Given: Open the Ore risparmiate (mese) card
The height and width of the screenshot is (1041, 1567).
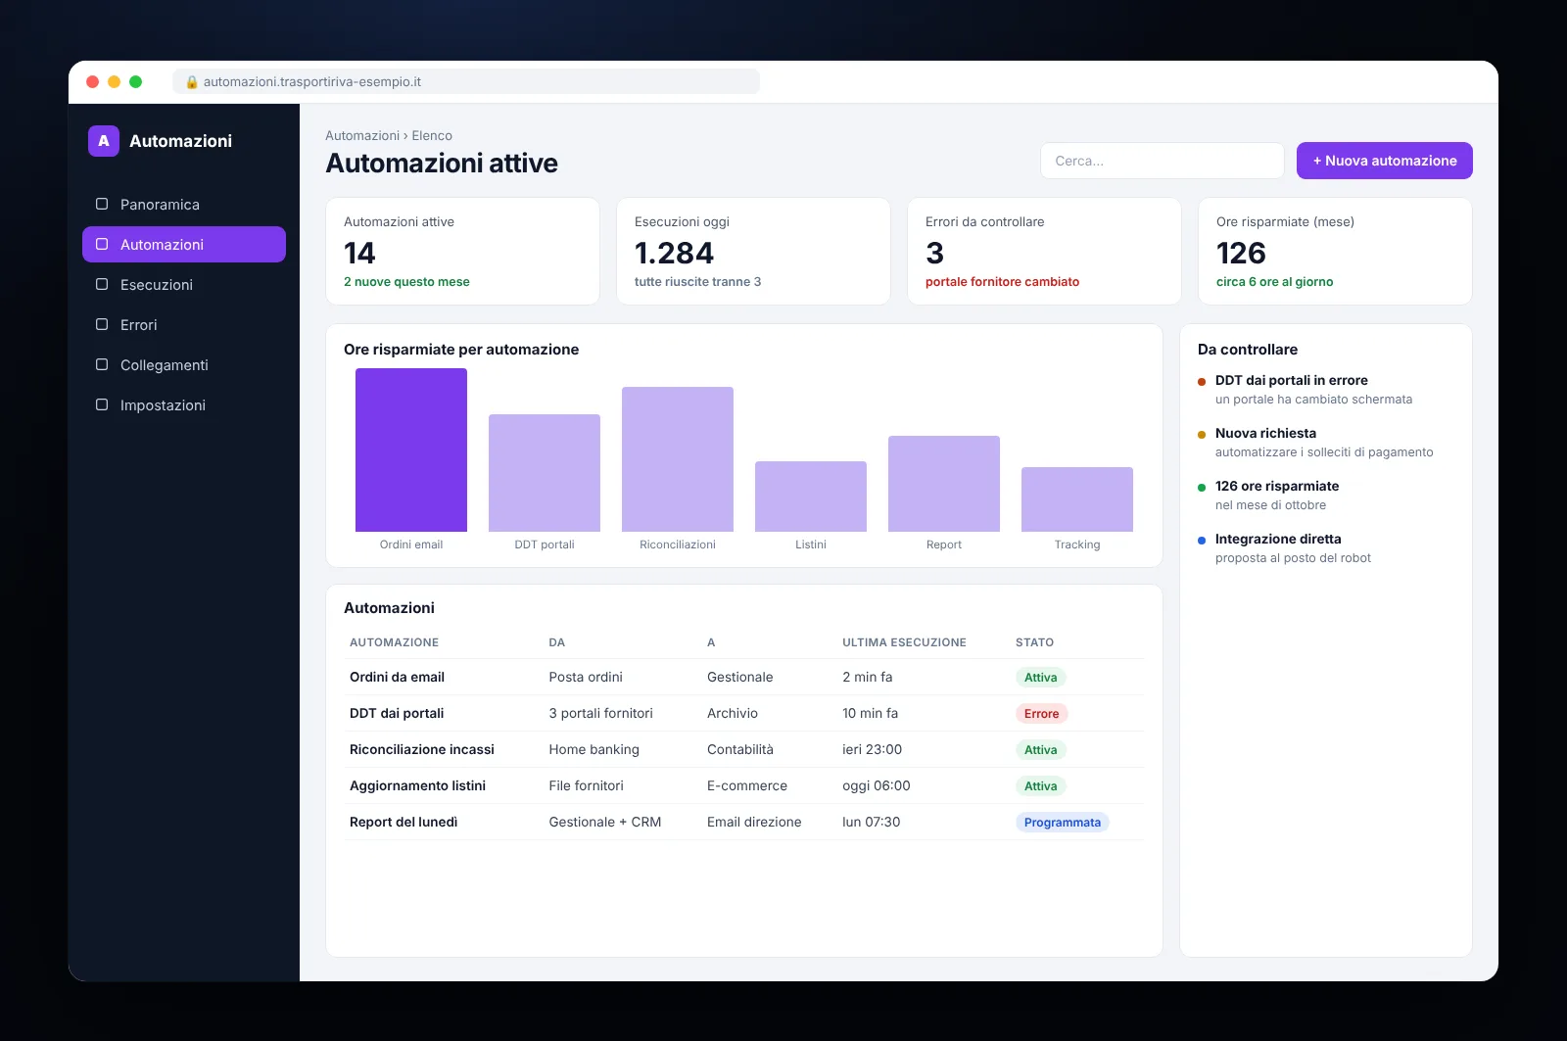Looking at the screenshot, I should point(1335,252).
